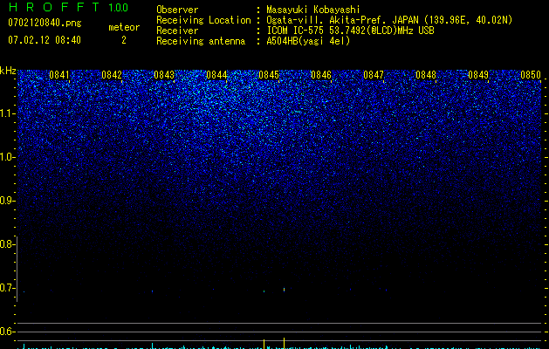
Task: Click the 'Receiver' field label
Action: tap(177, 31)
